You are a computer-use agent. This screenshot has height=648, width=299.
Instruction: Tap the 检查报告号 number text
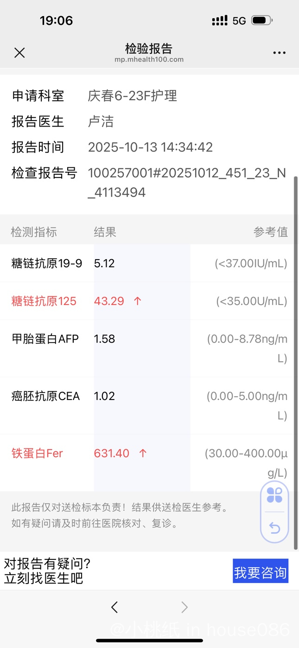(186, 183)
